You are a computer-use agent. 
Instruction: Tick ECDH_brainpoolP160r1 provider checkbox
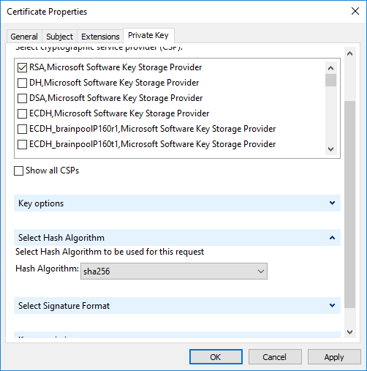[x=22, y=129]
